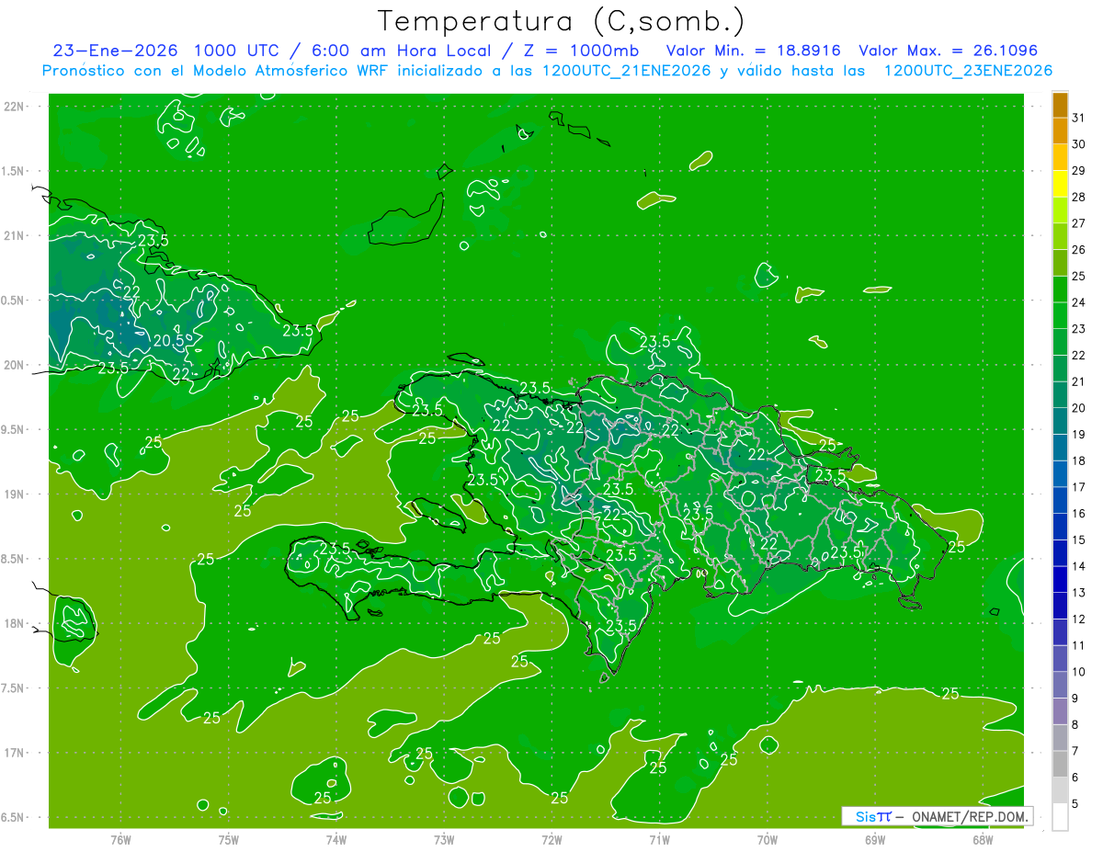The width and height of the screenshot is (1103, 852).
Task: Click the 70W longitude axis label
Action: pyautogui.click(x=768, y=839)
